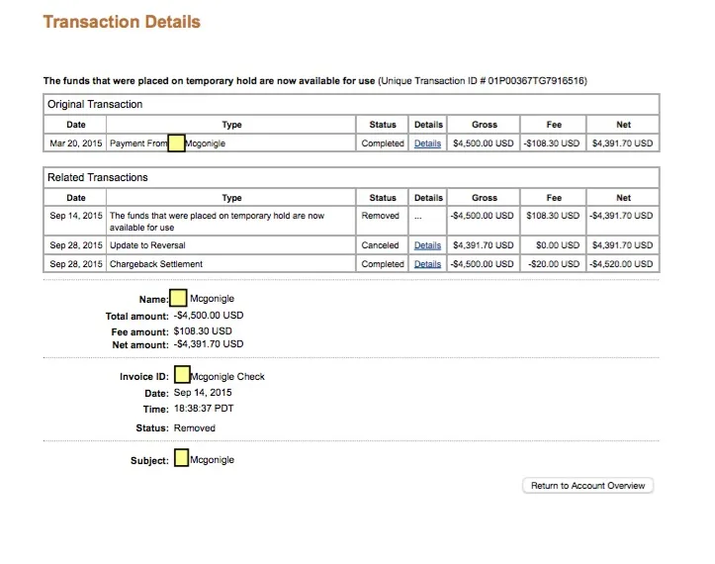Click the Original Transaction table header
This screenshot has height=564, width=715.
tap(351, 104)
